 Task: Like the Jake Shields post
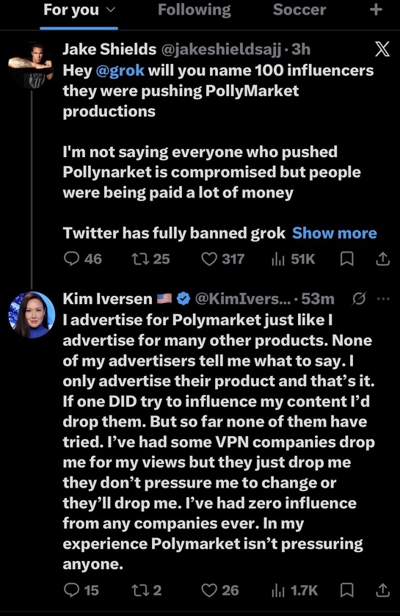(222, 259)
